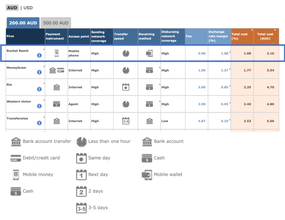Click Transferwise disbursing coverage 'Low'
The width and height of the screenshot is (285, 220).
click(x=165, y=121)
